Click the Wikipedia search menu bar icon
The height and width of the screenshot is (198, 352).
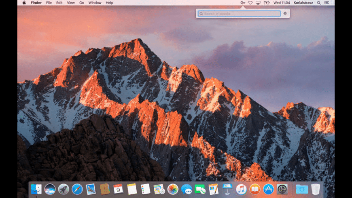coord(243,3)
